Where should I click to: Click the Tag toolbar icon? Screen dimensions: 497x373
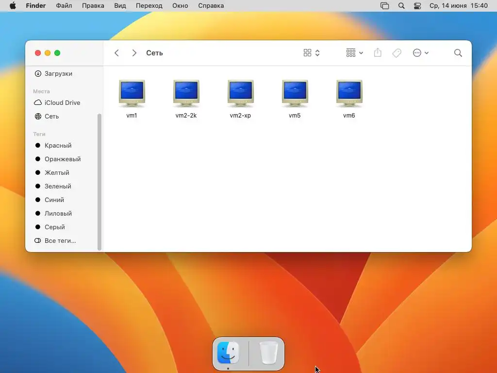click(397, 53)
